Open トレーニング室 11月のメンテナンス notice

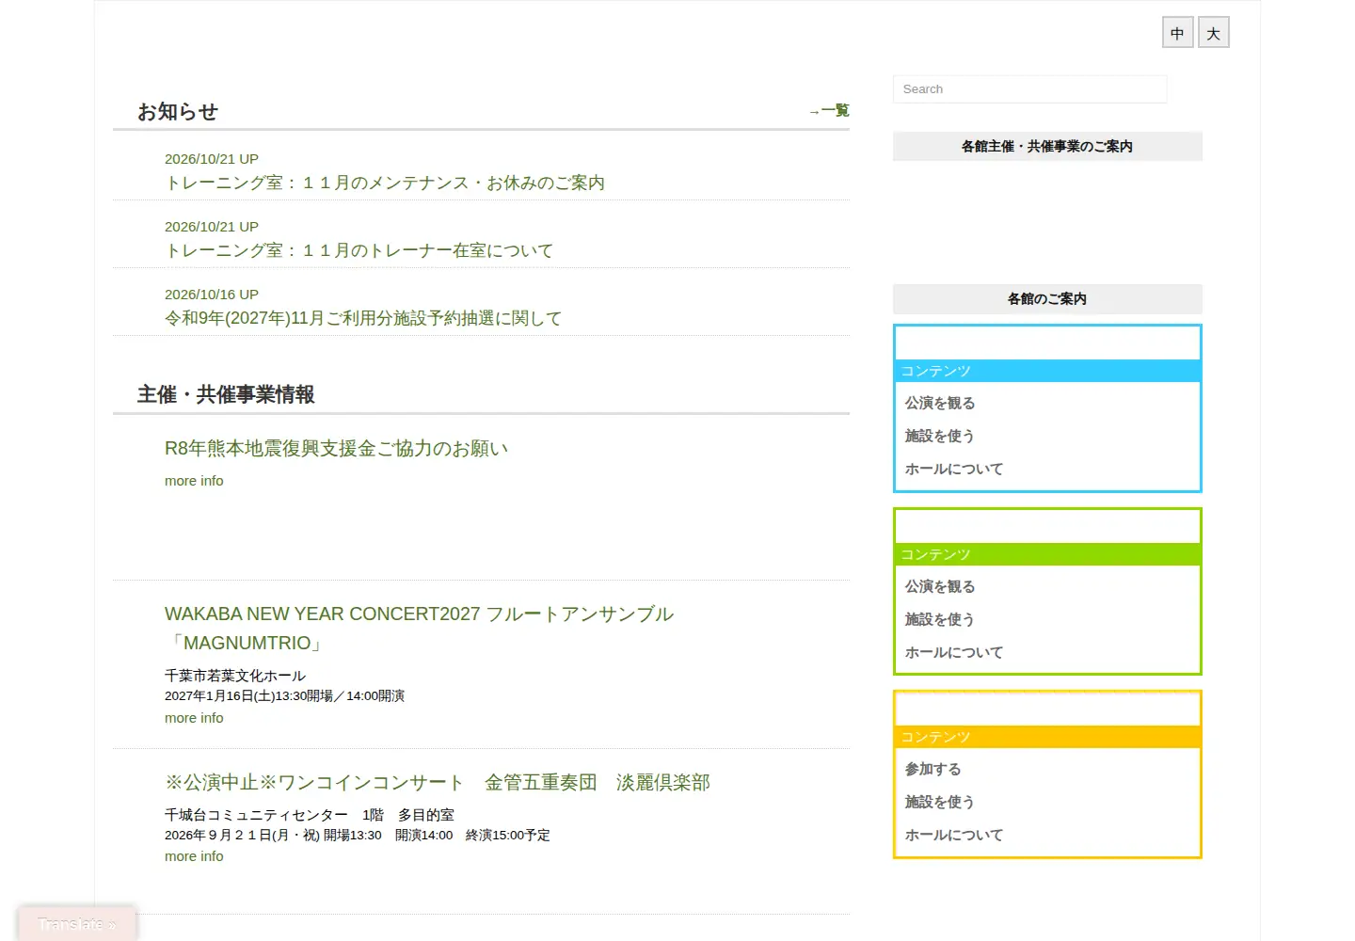(x=385, y=183)
